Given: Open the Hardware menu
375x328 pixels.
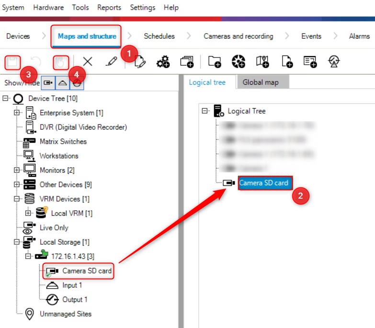Looking at the screenshot, I should pos(48,7).
